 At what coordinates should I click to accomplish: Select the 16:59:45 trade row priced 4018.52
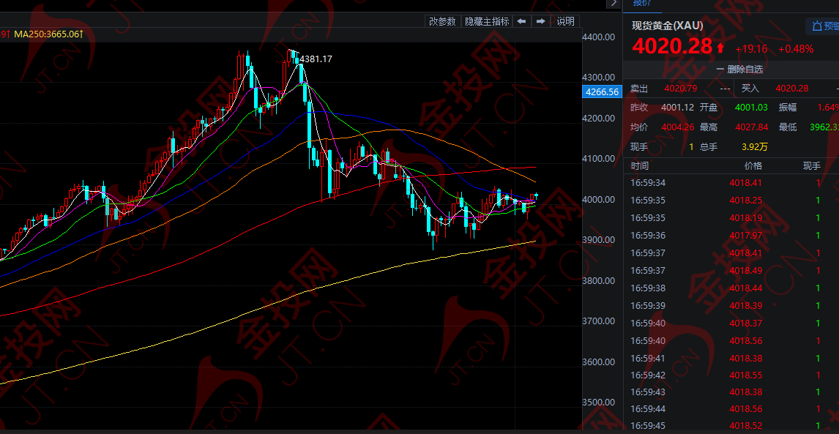(x=731, y=426)
